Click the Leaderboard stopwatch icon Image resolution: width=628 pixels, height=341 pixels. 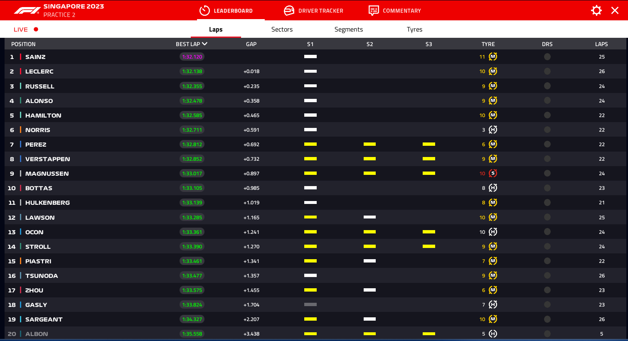point(204,11)
